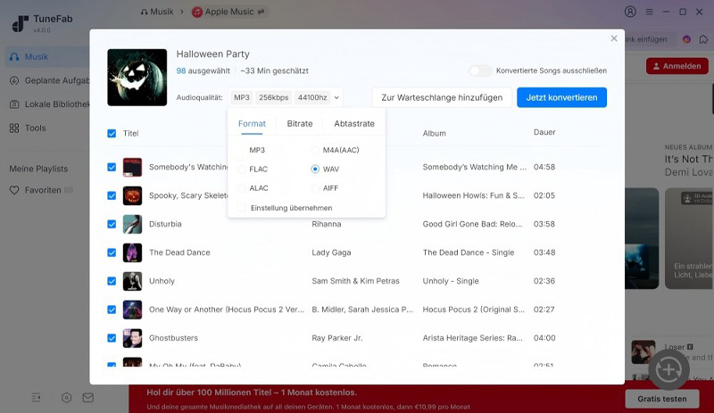
Task: Toggle the select-all Titel checkbox
Action: pyautogui.click(x=112, y=134)
